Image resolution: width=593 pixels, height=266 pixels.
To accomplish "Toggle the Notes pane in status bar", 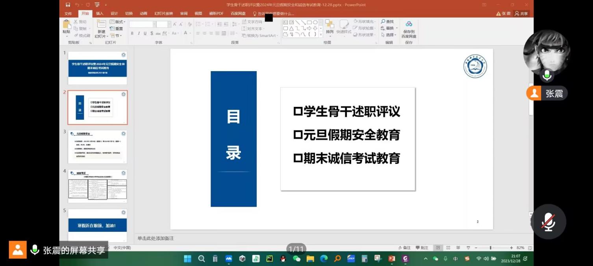I will [404, 248].
